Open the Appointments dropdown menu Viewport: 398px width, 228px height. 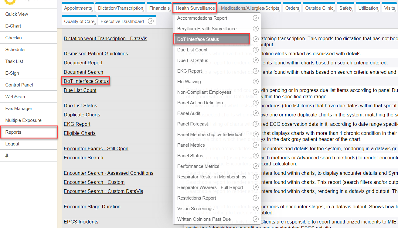tap(78, 8)
